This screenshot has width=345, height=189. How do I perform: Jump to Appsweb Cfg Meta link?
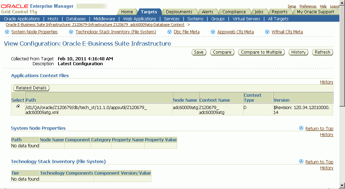click(x=235, y=32)
